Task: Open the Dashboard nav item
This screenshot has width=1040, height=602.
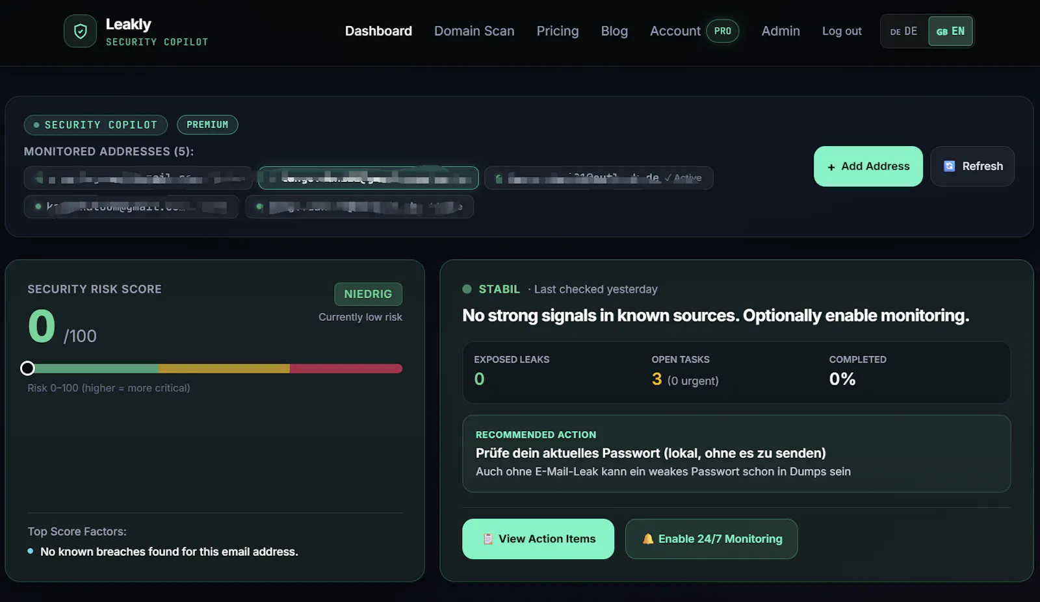Action: coord(378,31)
